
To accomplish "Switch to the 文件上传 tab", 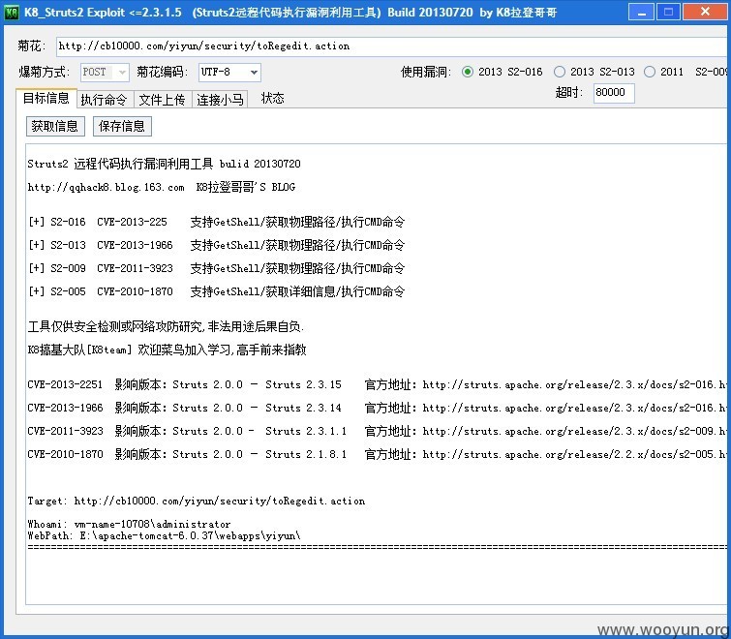I will [x=163, y=100].
